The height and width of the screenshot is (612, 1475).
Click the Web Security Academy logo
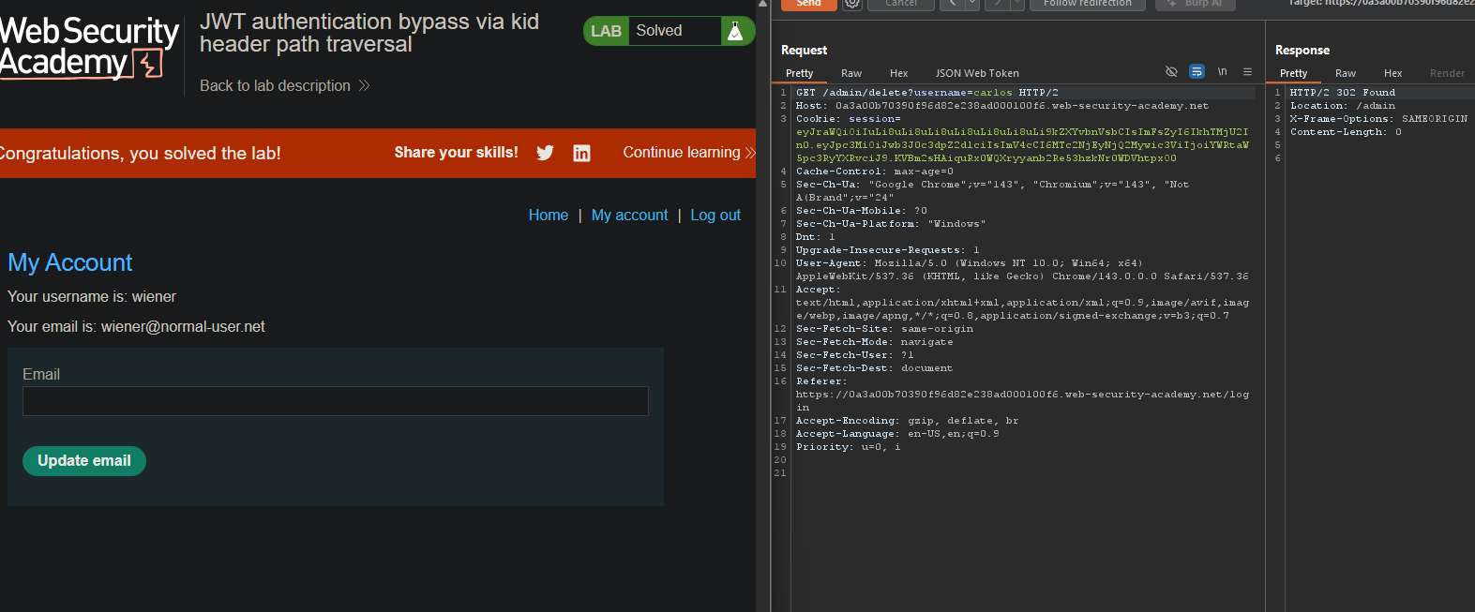(x=88, y=47)
